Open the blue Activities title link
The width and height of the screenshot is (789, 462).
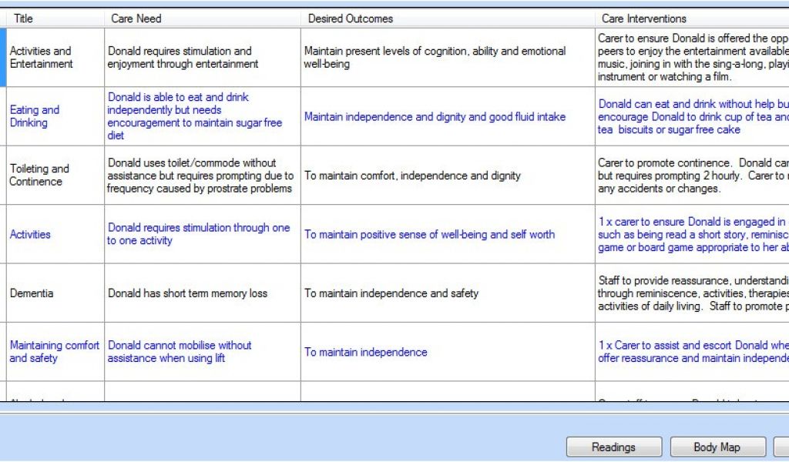pyautogui.click(x=30, y=234)
